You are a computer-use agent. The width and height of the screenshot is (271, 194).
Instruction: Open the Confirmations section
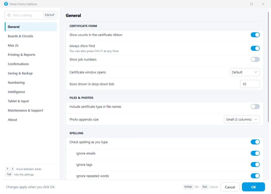tap(31, 64)
